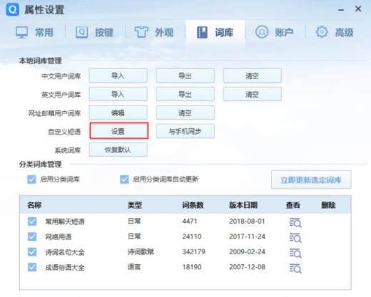Select the 词库 tab

click(x=215, y=32)
